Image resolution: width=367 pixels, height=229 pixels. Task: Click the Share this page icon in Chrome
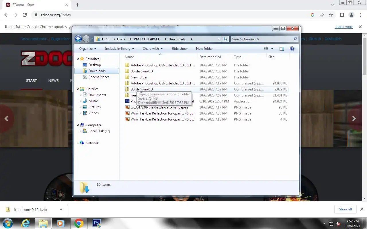(322, 15)
